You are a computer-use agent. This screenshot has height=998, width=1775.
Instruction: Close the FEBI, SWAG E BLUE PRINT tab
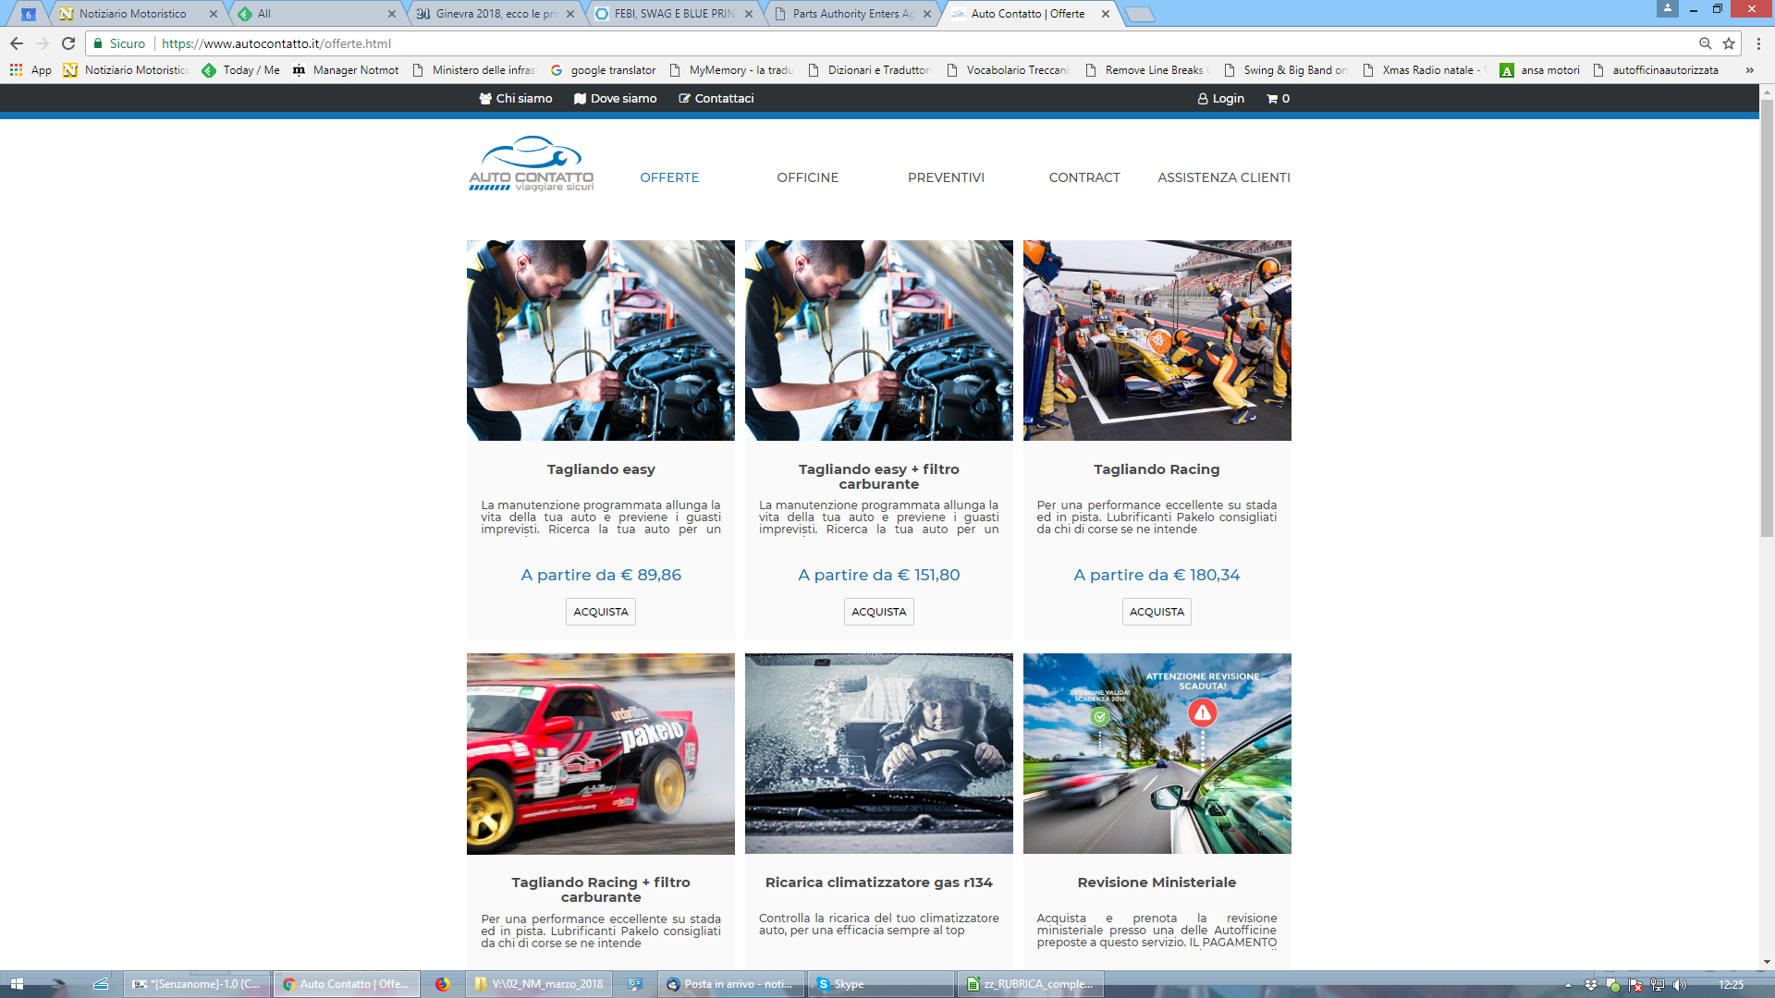click(x=749, y=14)
